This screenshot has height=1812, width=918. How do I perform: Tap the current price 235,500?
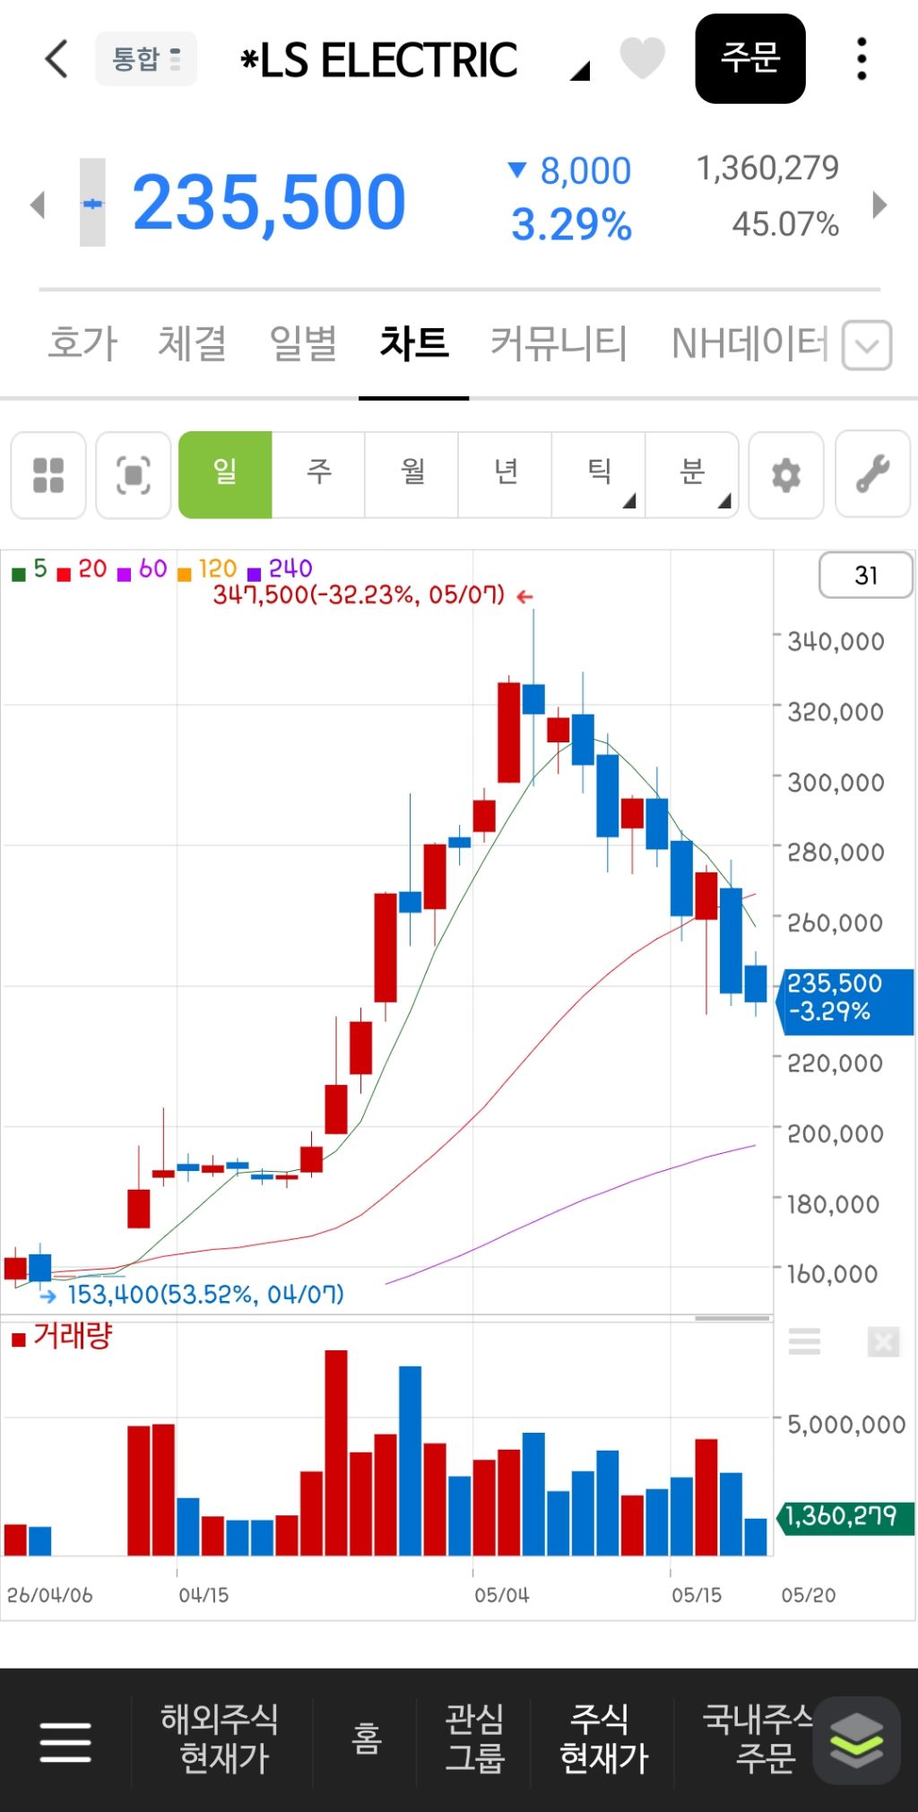[x=269, y=203]
